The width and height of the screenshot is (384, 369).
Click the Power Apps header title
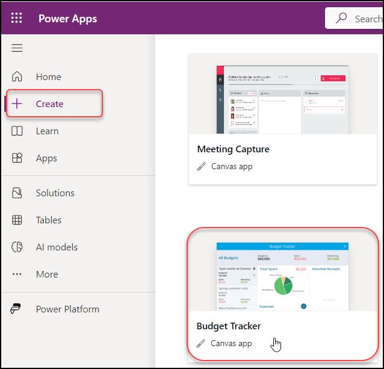click(67, 19)
